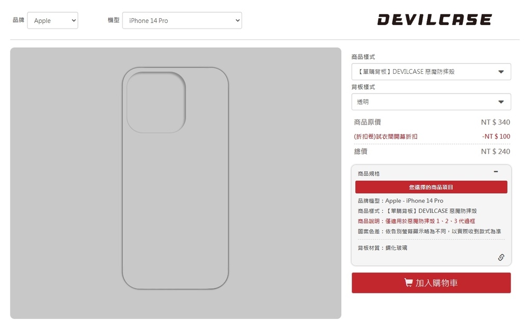Click the model dropdown chevron arrow

pyautogui.click(x=237, y=20)
